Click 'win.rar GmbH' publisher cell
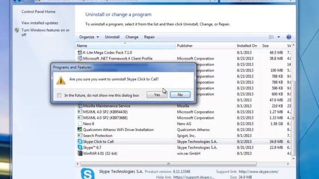This screenshot has width=319, height=179. tap(188, 154)
